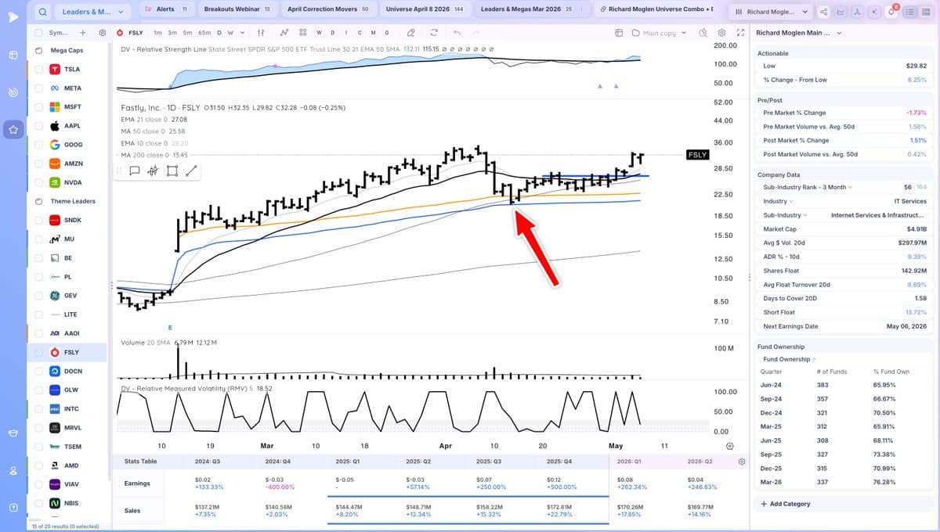The image size is (940, 532).
Task: Select the rectangle drawing tool
Action: coord(172,171)
